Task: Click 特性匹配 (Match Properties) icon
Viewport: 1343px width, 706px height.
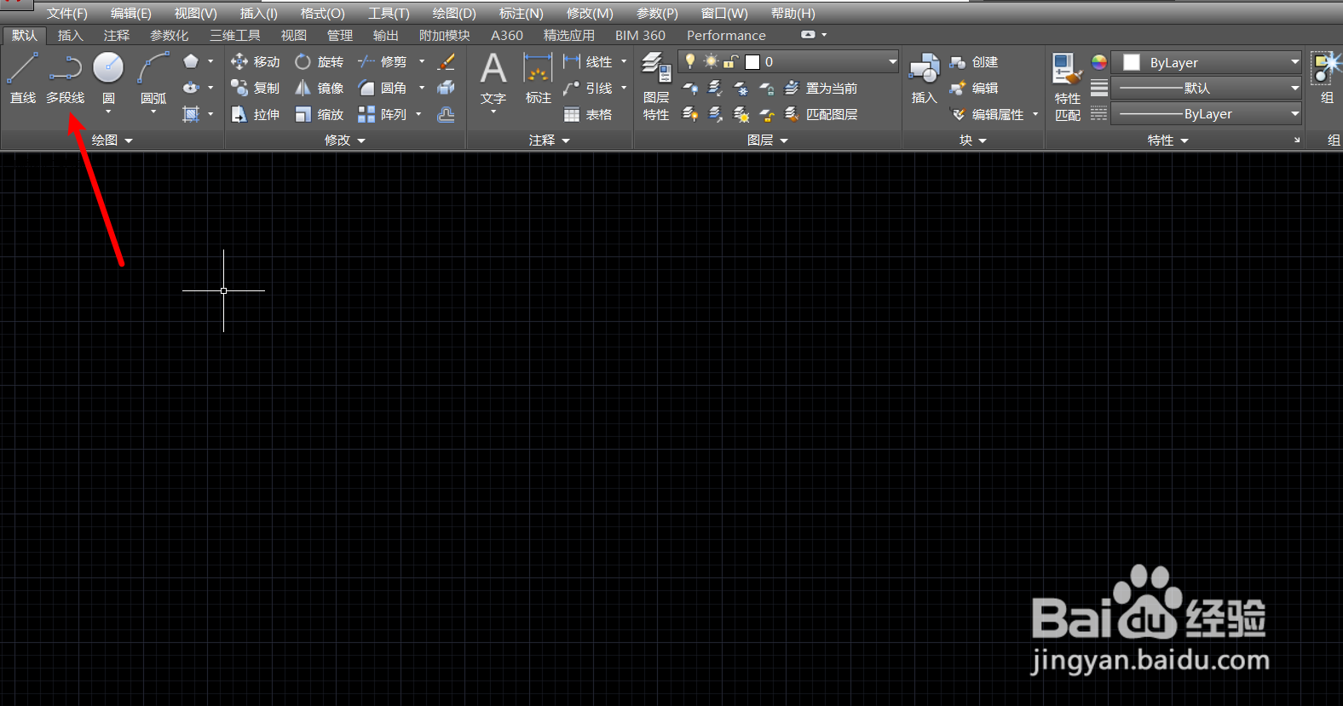Action: coord(1067,86)
